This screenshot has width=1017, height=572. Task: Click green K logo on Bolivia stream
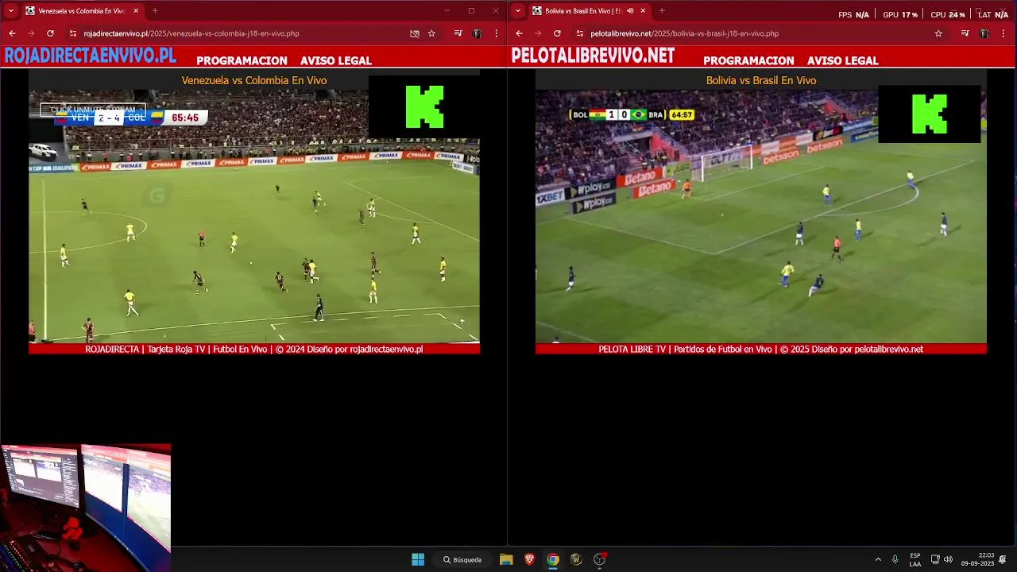[x=930, y=114]
